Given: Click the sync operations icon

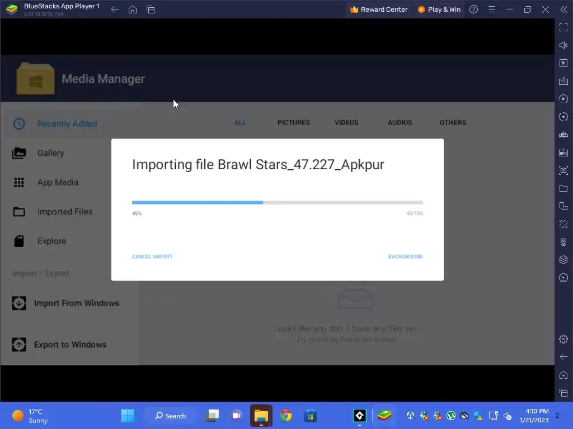Looking at the screenshot, I should click(x=563, y=117).
